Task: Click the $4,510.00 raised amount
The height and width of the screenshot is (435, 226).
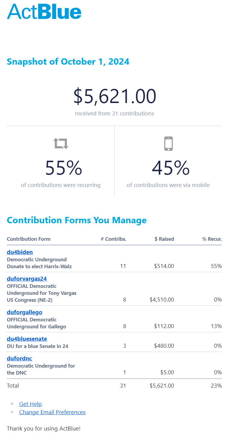Action: click(x=162, y=300)
